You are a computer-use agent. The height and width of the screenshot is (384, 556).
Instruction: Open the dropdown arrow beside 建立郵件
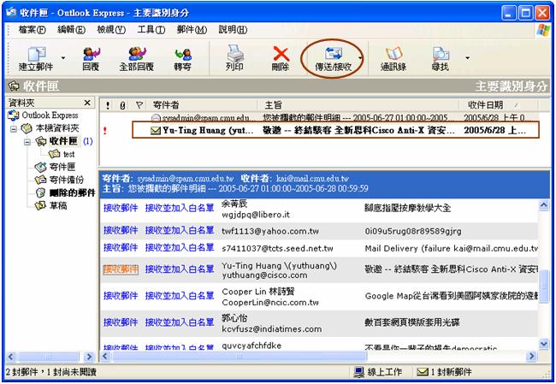(x=63, y=58)
